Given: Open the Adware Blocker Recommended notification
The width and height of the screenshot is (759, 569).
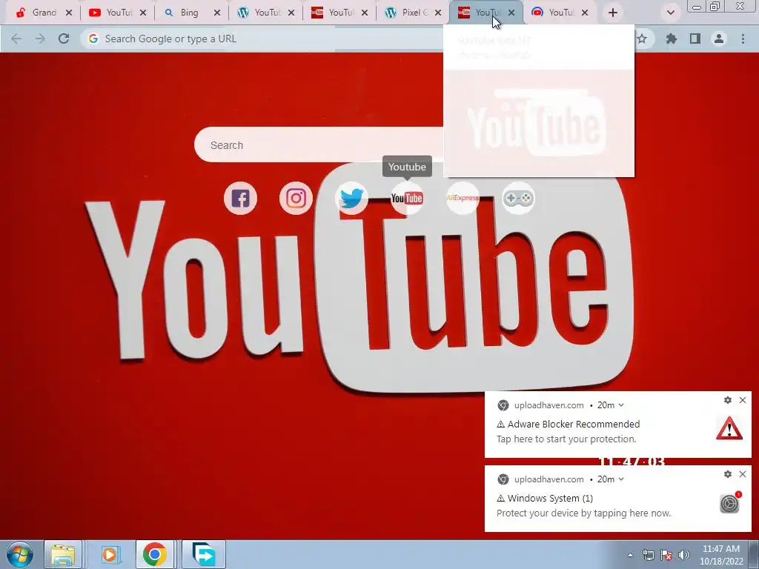Looking at the screenshot, I should (x=618, y=425).
